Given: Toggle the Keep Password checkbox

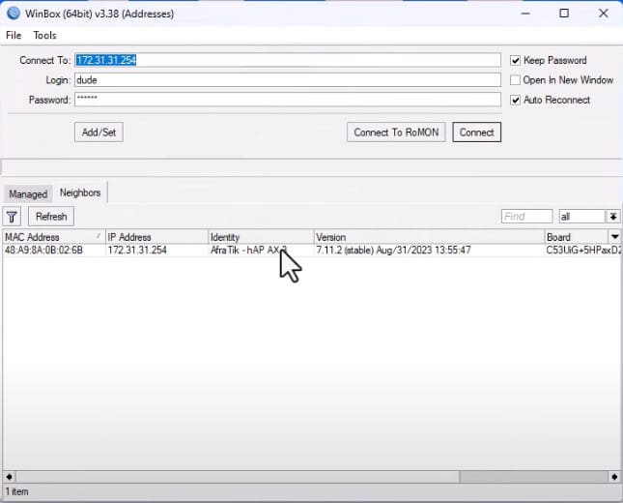Looking at the screenshot, I should (x=515, y=61).
